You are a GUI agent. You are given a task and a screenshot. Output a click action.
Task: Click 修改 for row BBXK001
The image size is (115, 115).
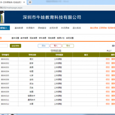(x=108, y=59)
